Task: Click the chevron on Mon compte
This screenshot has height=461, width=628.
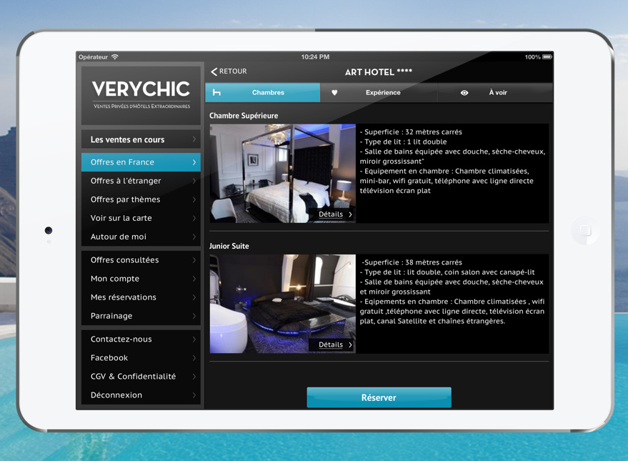Action: (194, 279)
